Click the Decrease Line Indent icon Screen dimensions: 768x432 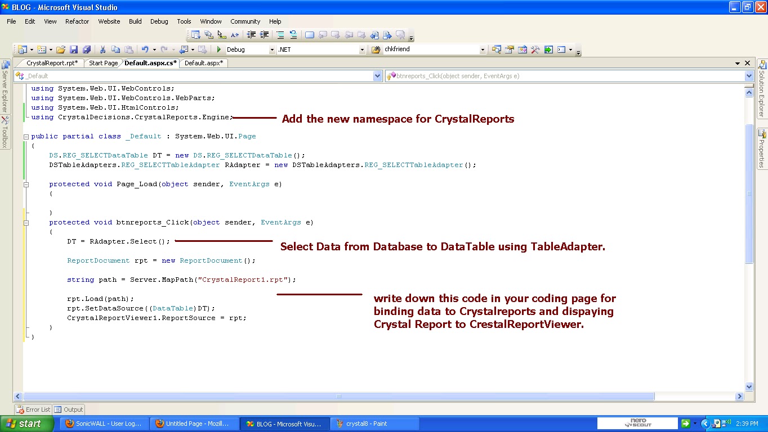[251, 35]
